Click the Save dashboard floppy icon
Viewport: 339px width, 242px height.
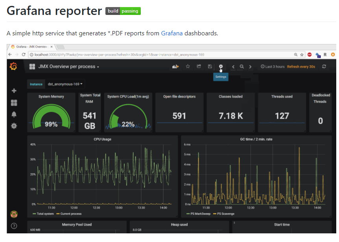pos(210,66)
